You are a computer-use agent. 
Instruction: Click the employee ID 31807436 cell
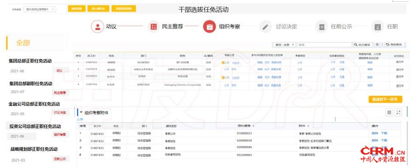(x=92, y=84)
